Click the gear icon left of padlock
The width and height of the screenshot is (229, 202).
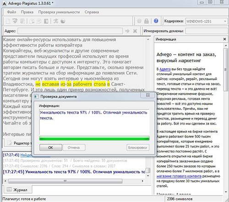coord(139,21)
